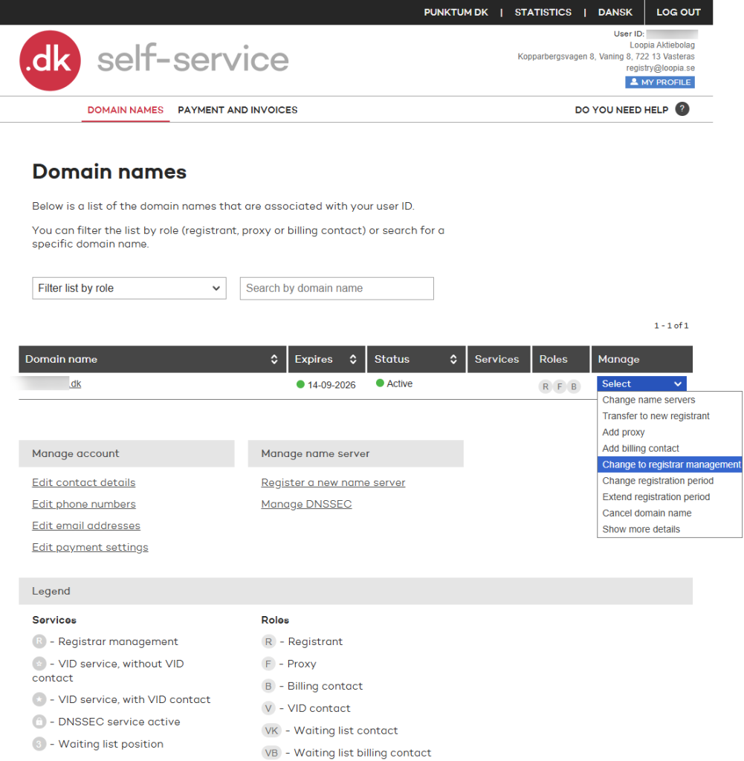Select Change name servers option
The height and width of the screenshot is (761, 744).
[648, 400]
